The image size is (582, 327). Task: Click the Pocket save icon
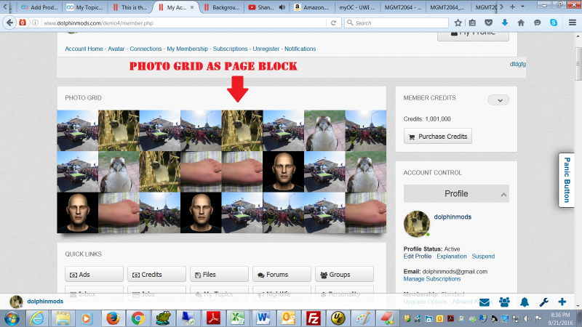tap(488, 23)
